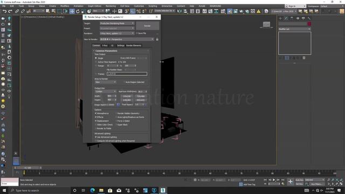Viewport: 345px width, 194px height.
Task: Switch to the V-Ray tab
Action: pyautogui.click(x=105, y=45)
